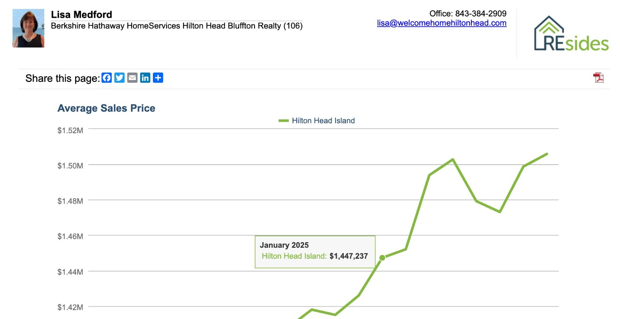The width and height of the screenshot is (620, 319).
Task: Share this page on Twitter
Action: (x=119, y=78)
